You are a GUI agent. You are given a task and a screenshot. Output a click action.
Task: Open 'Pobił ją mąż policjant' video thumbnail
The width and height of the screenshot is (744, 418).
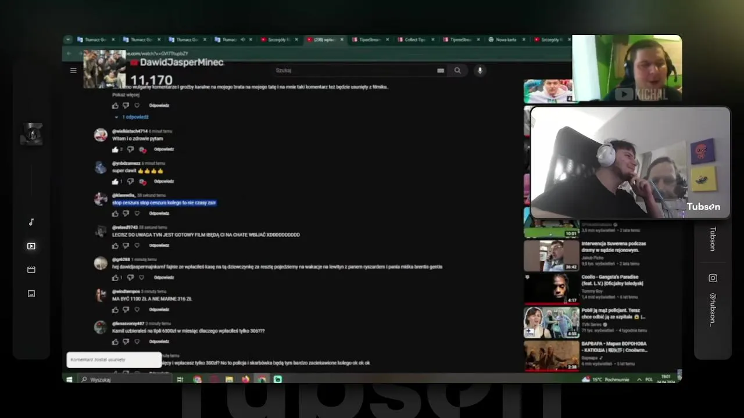552,322
